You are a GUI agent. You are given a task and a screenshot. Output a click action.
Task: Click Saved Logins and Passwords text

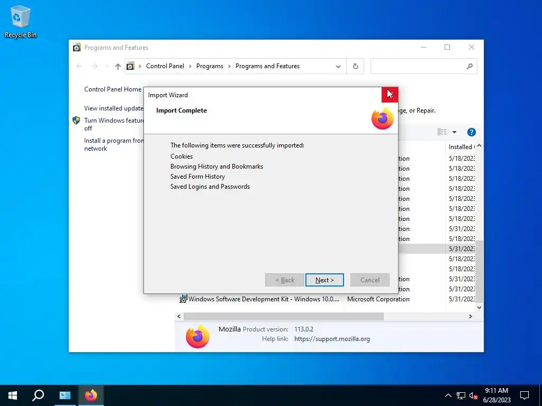210,187
